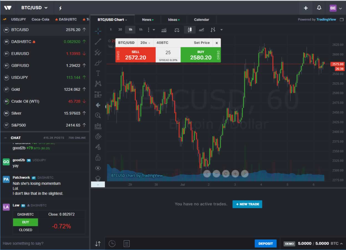The width and height of the screenshot is (346, 250).
Task: Select the Text annotation tool
Action: click(x=98, y=73)
